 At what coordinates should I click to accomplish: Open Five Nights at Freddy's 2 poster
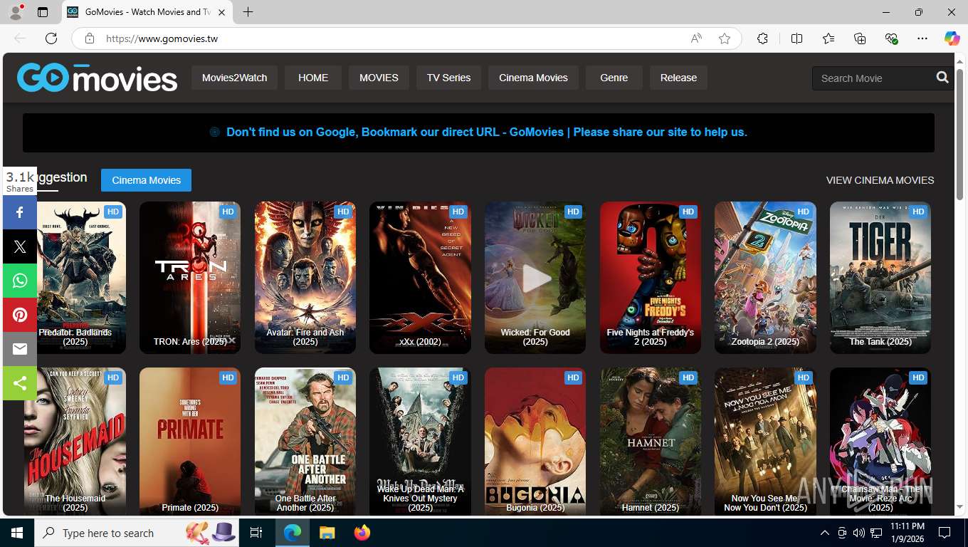coord(651,278)
